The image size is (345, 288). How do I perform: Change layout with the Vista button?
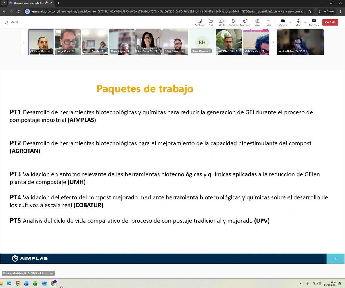[257, 22]
